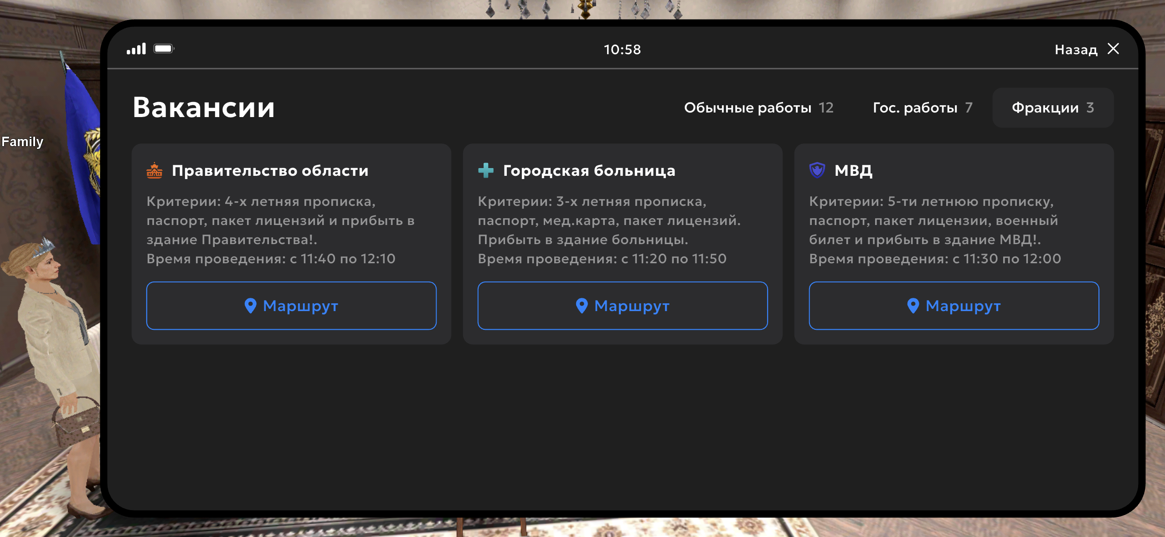Click the signal strength bars icon
This screenshot has height=537, width=1165.
[136, 49]
